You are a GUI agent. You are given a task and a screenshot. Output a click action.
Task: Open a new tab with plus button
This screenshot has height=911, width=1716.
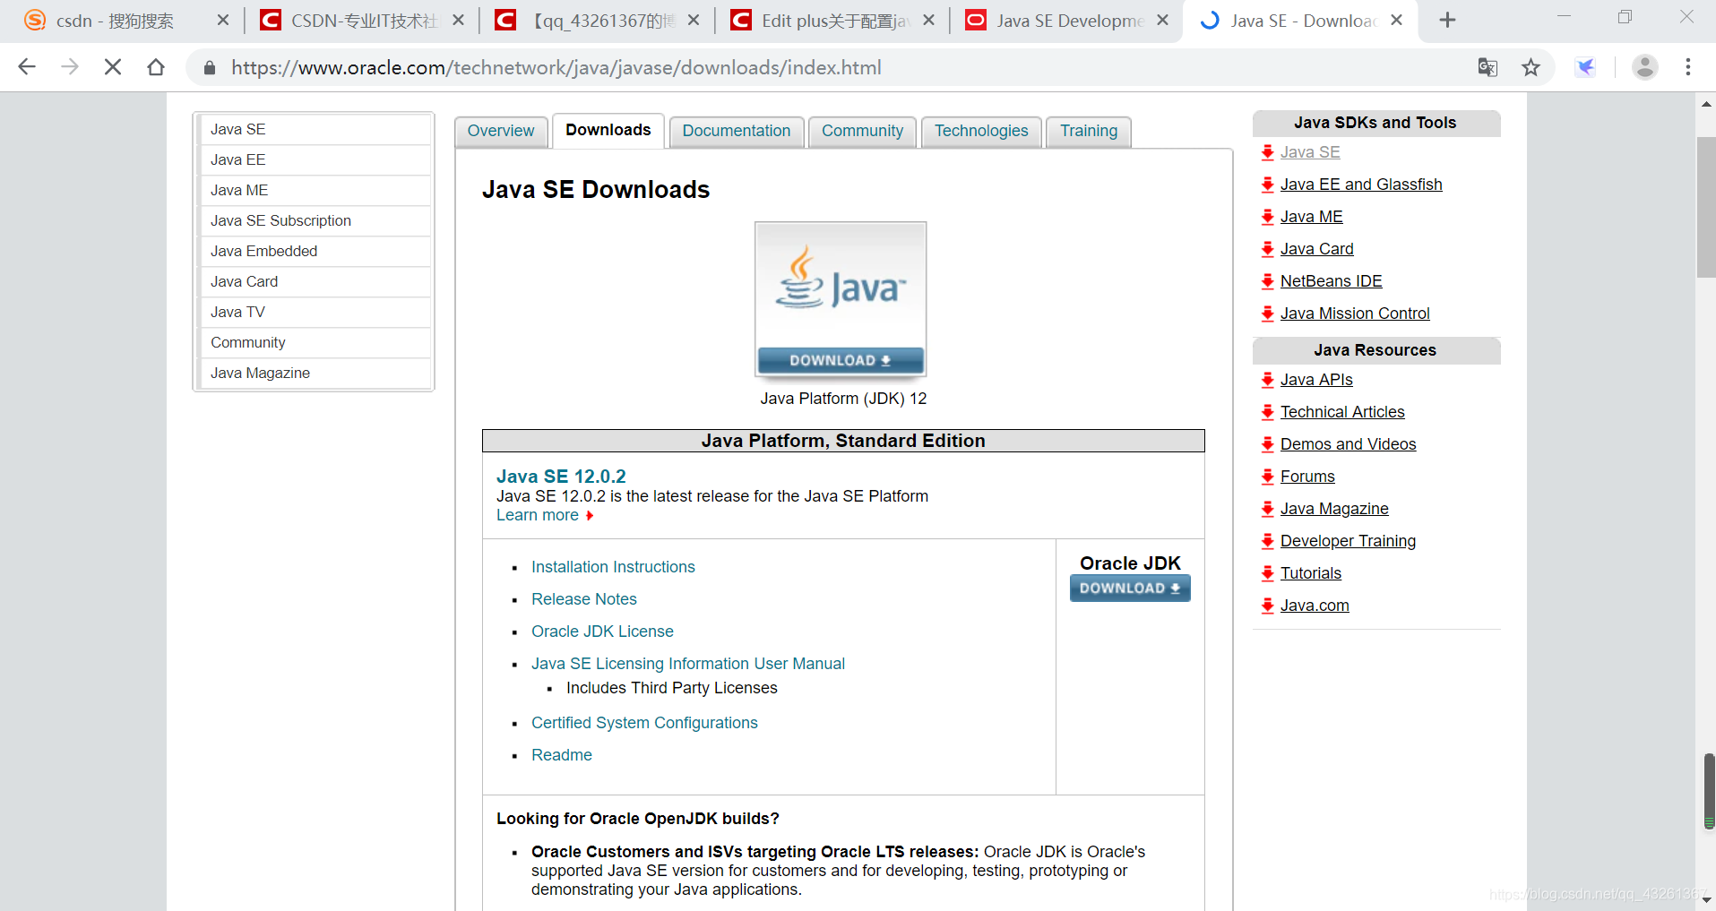coord(1447,20)
